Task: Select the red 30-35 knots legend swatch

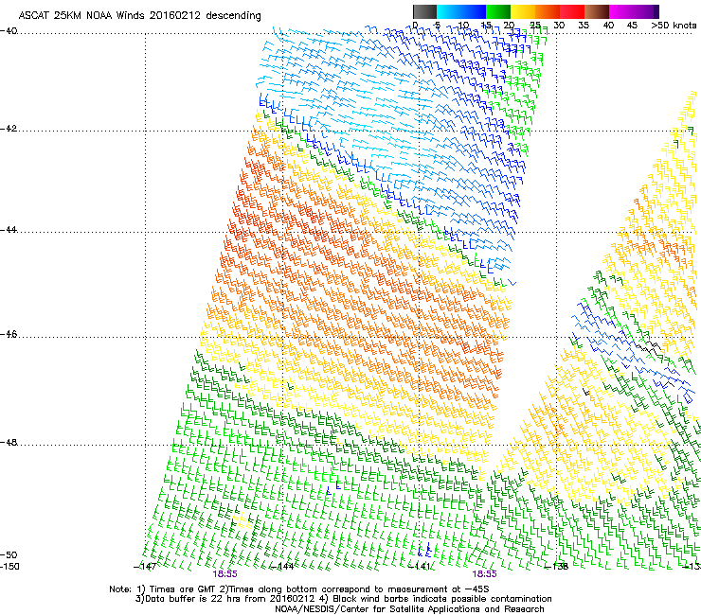Action: [x=572, y=11]
